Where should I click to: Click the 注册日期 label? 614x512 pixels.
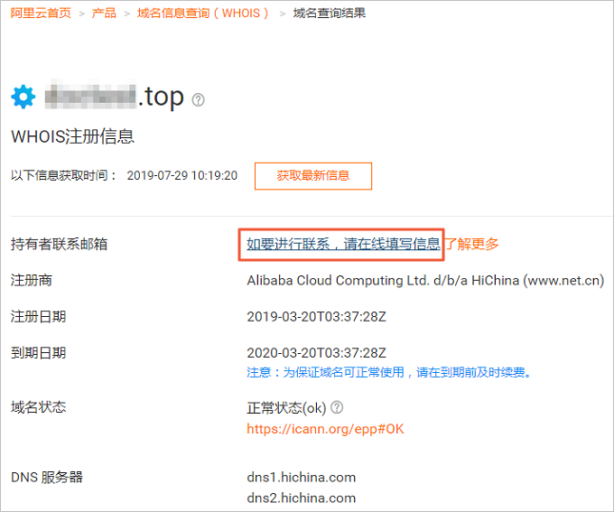pyautogui.click(x=38, y=317)
